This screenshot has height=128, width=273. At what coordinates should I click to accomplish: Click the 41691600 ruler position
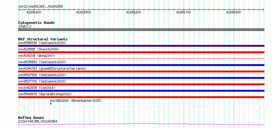(x=134, y=12)
